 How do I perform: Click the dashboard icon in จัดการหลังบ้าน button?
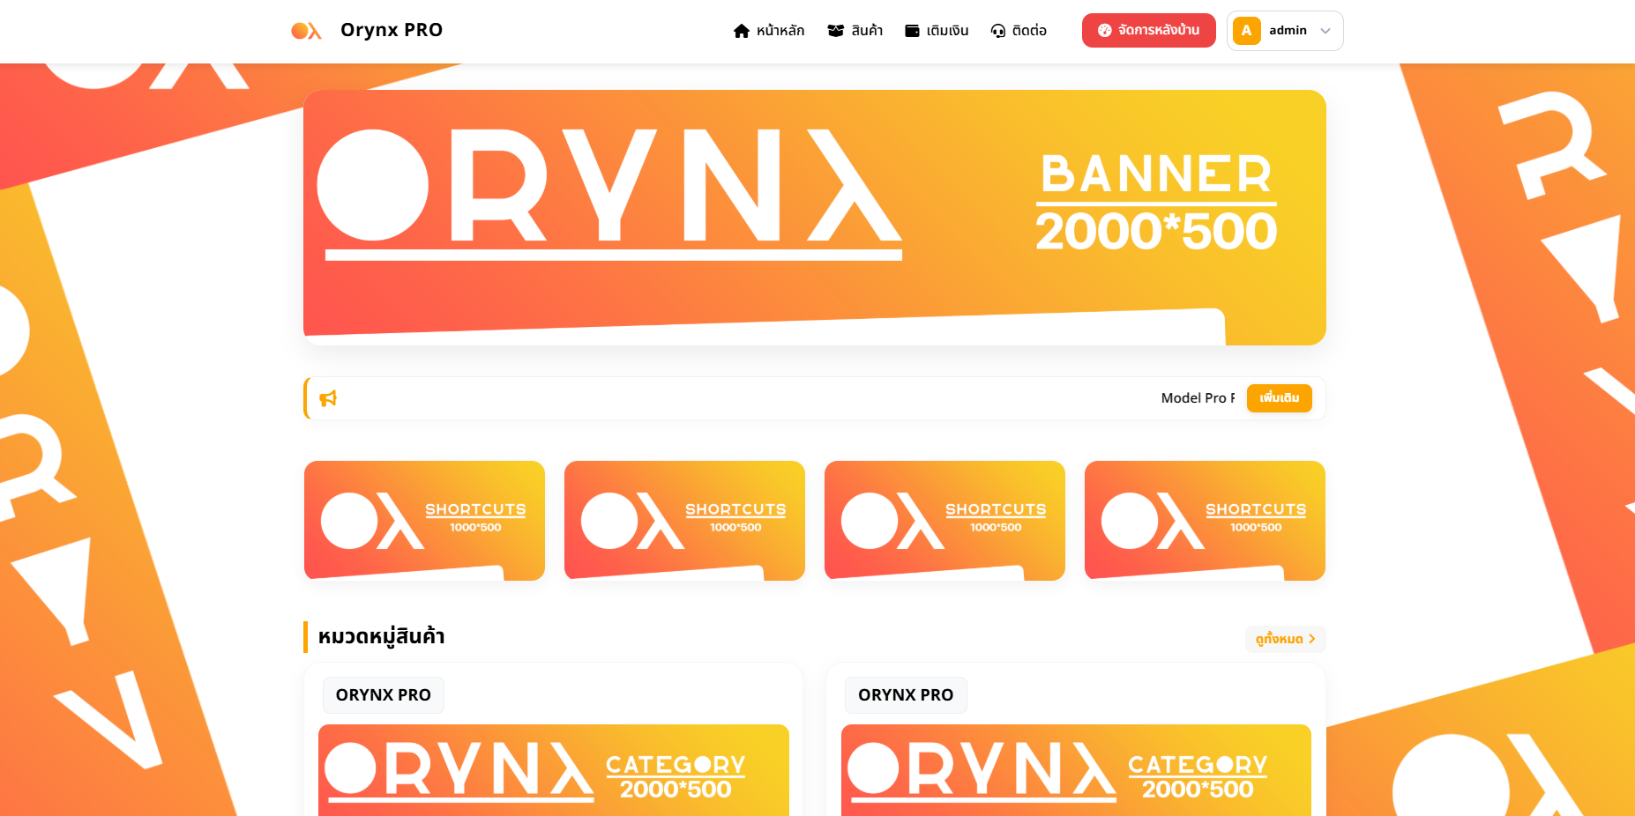(x=1105, y=30)
